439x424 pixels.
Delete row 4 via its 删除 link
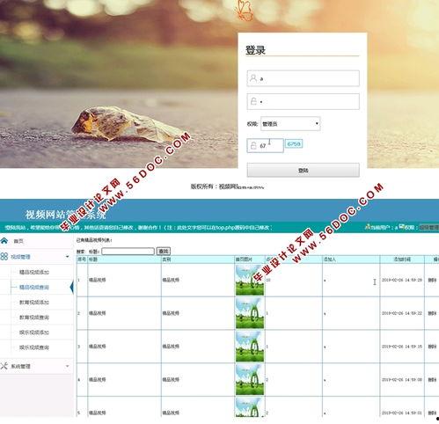click(x=432, y=379)
